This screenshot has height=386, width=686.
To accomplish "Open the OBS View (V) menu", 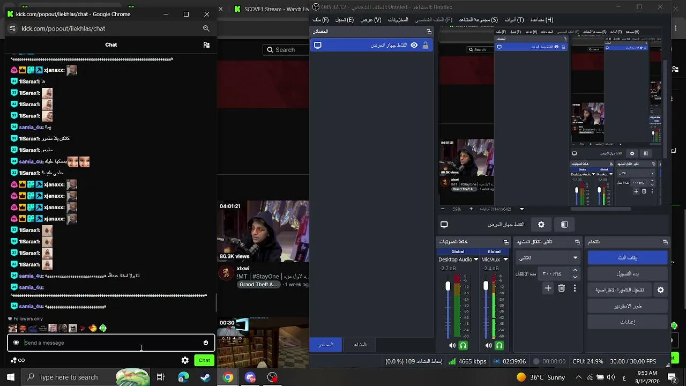I will click(x=371, y=20).
